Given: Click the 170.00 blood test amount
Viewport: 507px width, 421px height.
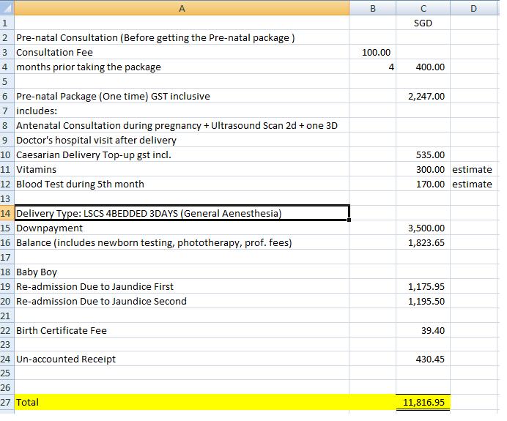Looking at the screenshot, I should pos(423,184).
